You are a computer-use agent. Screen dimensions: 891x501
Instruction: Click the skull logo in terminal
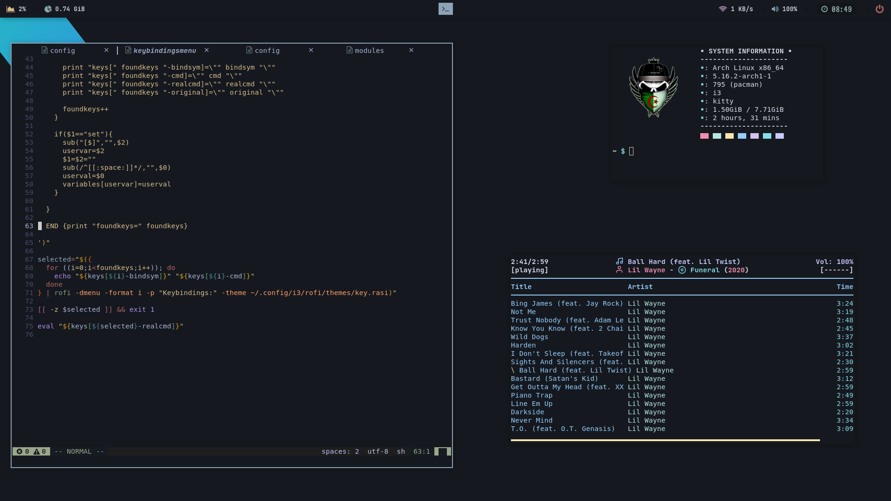653,87
